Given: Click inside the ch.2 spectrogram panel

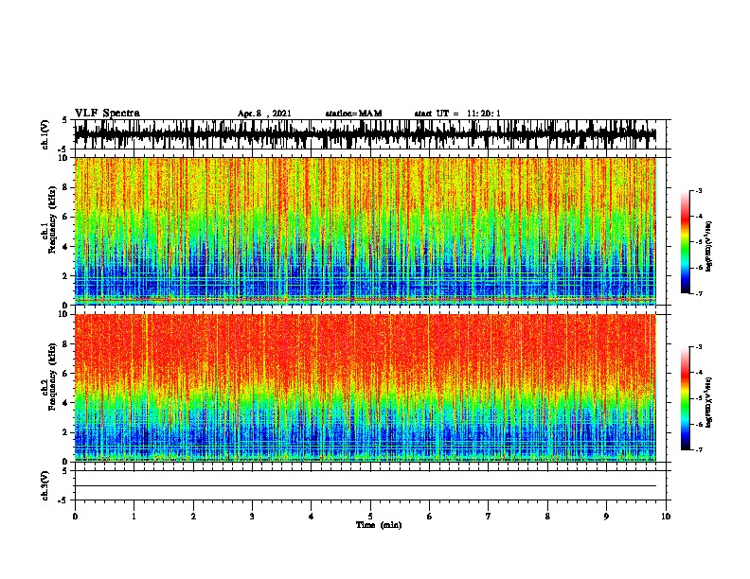Looking at the screenshot, I should 366,388.
